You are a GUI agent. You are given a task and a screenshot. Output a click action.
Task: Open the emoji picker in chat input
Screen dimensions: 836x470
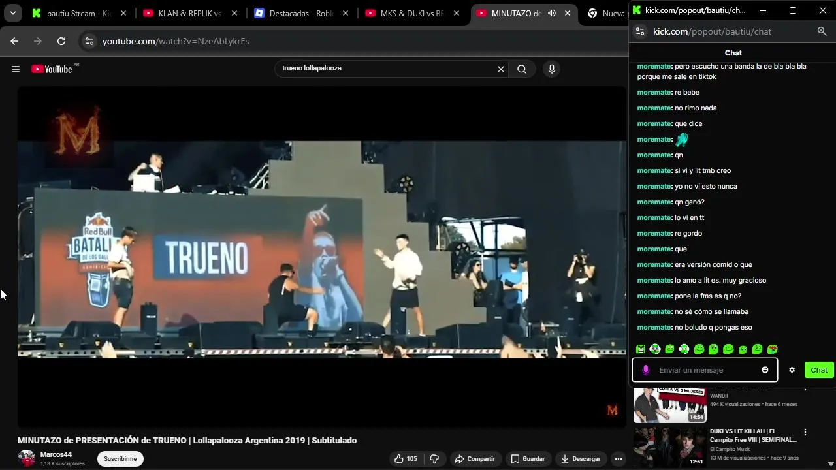[x=765, y=370]
